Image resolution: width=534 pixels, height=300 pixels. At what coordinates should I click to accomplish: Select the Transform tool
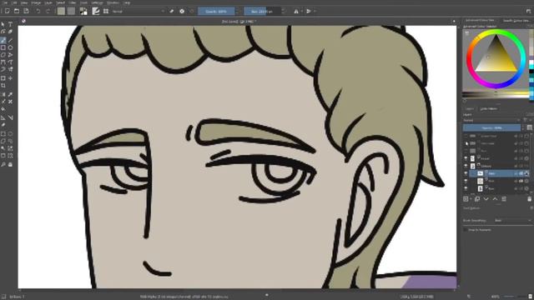coord(3,78)
